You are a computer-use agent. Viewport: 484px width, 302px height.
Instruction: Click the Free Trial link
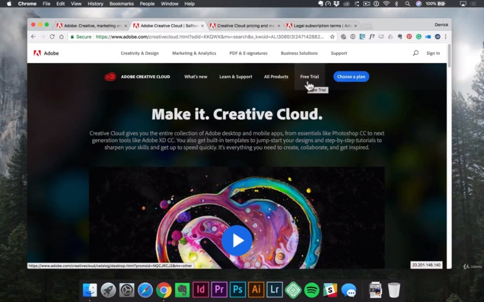309,77
